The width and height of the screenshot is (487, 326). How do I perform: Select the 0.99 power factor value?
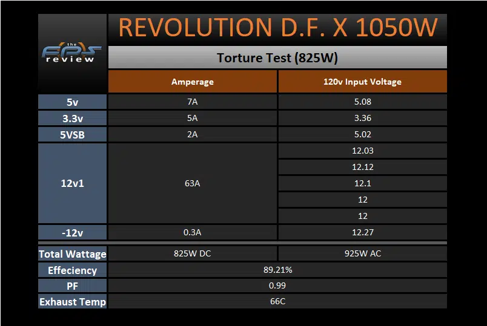(x=277, y=285)
